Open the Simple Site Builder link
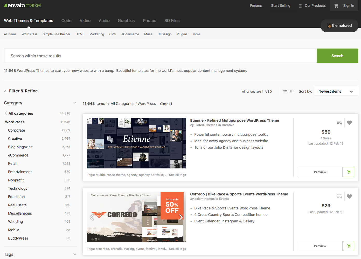This screenshot has height=259, width=361. 57,34
